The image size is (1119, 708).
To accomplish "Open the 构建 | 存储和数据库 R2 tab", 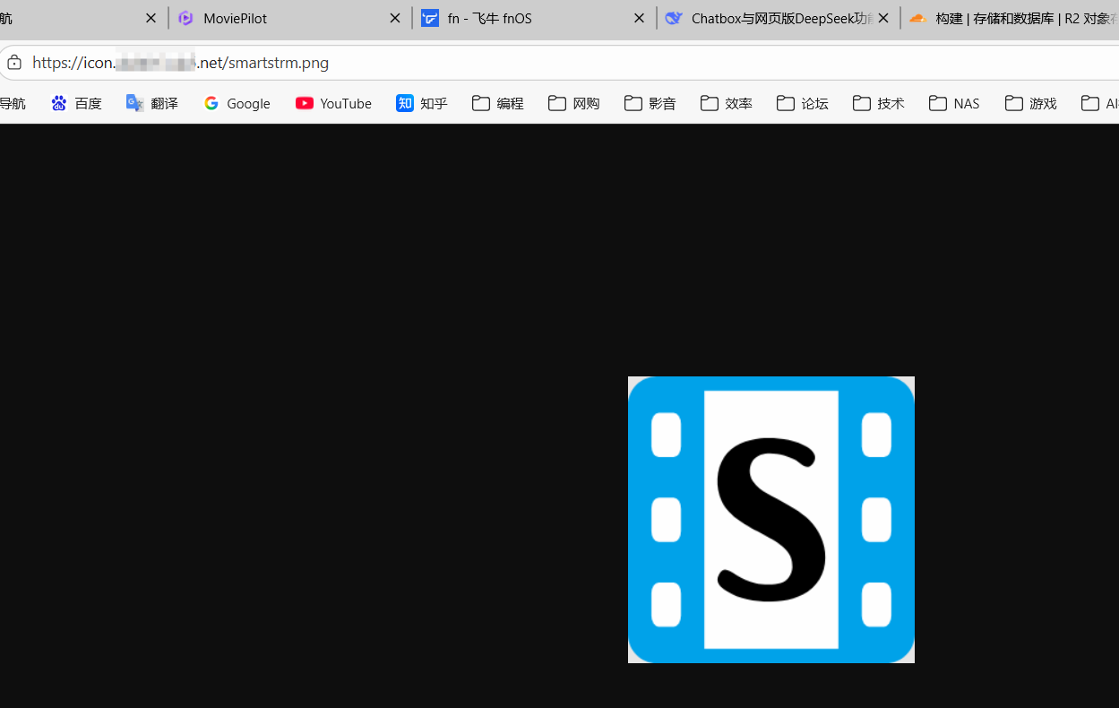I will point(1011,18).
